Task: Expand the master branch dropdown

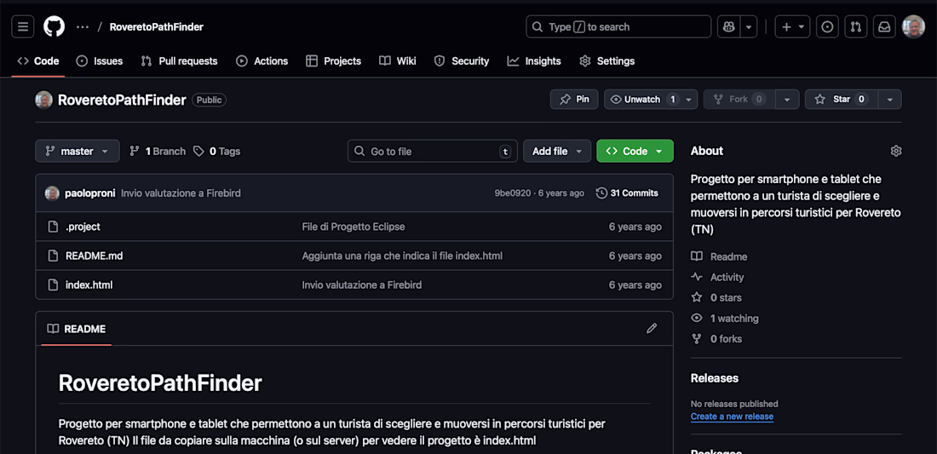Action: pyautogui.click(x=77, y=151)
